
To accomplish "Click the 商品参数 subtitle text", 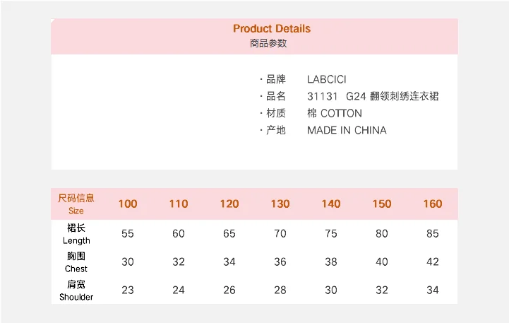I will click(268, 43).
